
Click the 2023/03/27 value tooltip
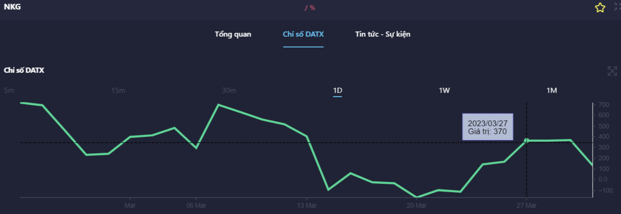click(487, 127)
